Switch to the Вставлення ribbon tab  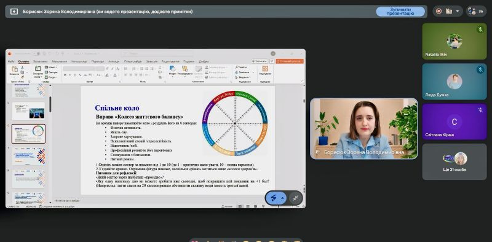(41, 61)
